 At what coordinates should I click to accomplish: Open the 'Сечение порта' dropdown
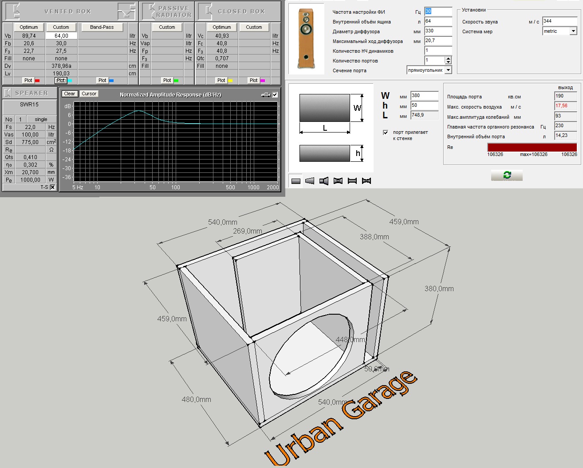tap(448, 70)
